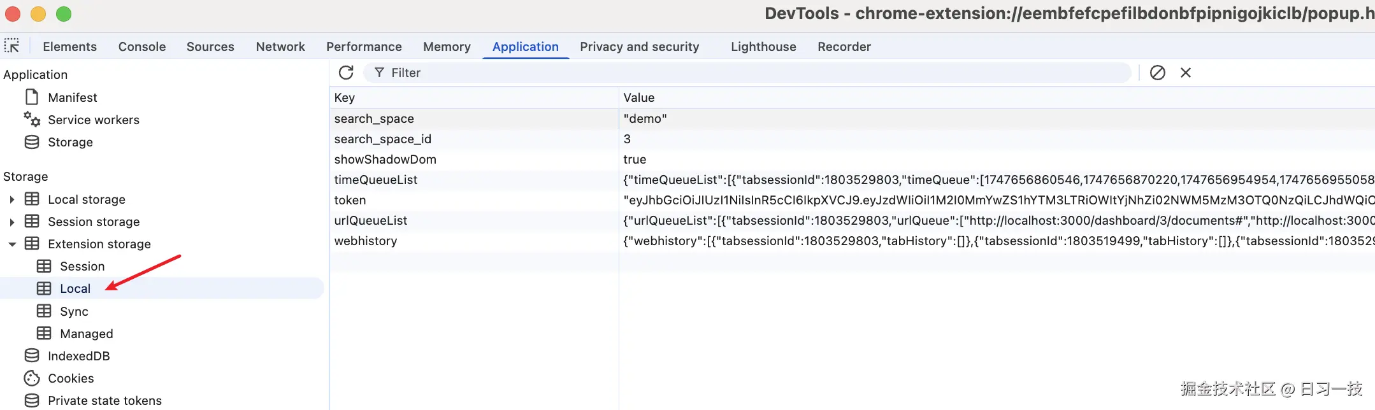The height and width of the screenshot is (410, 1375).
Task: Open the Lighthouse tab
Action: click(763, 46)
